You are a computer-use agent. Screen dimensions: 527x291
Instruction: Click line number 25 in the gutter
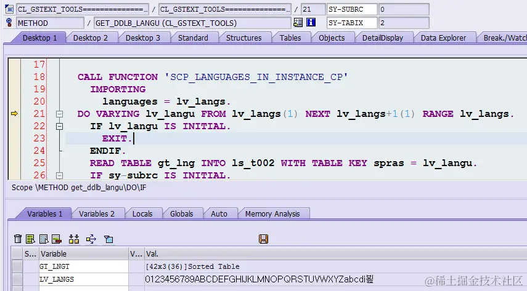pos(39,163)
